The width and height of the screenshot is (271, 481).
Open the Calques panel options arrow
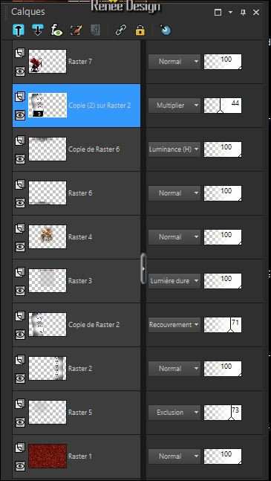[x=231, y=13]
